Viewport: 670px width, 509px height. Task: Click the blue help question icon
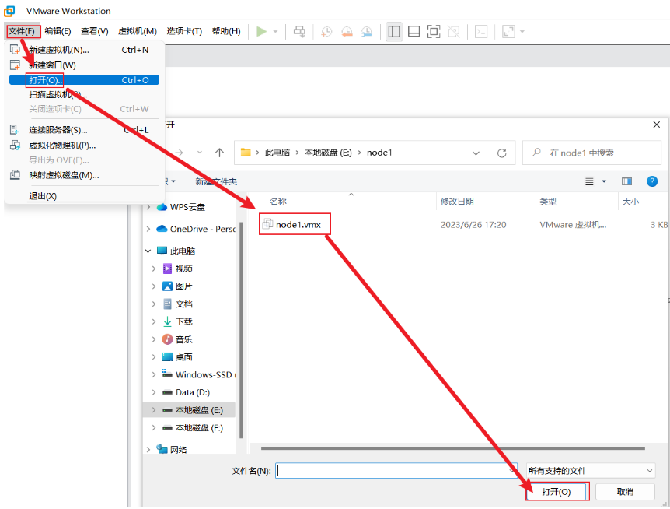click(x=652, y=182)
